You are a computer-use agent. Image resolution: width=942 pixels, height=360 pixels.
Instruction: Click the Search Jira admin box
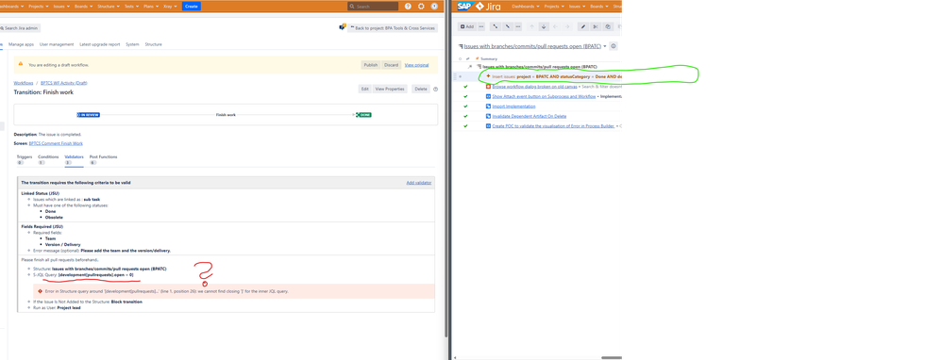point(21,28)
